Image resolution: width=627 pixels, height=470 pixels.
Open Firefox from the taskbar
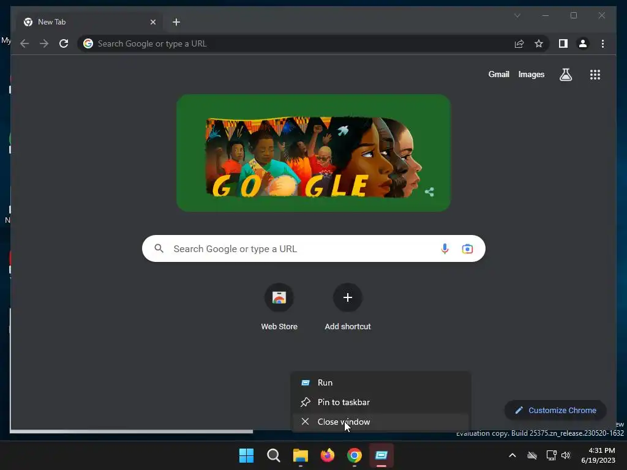tap(328, 455)
